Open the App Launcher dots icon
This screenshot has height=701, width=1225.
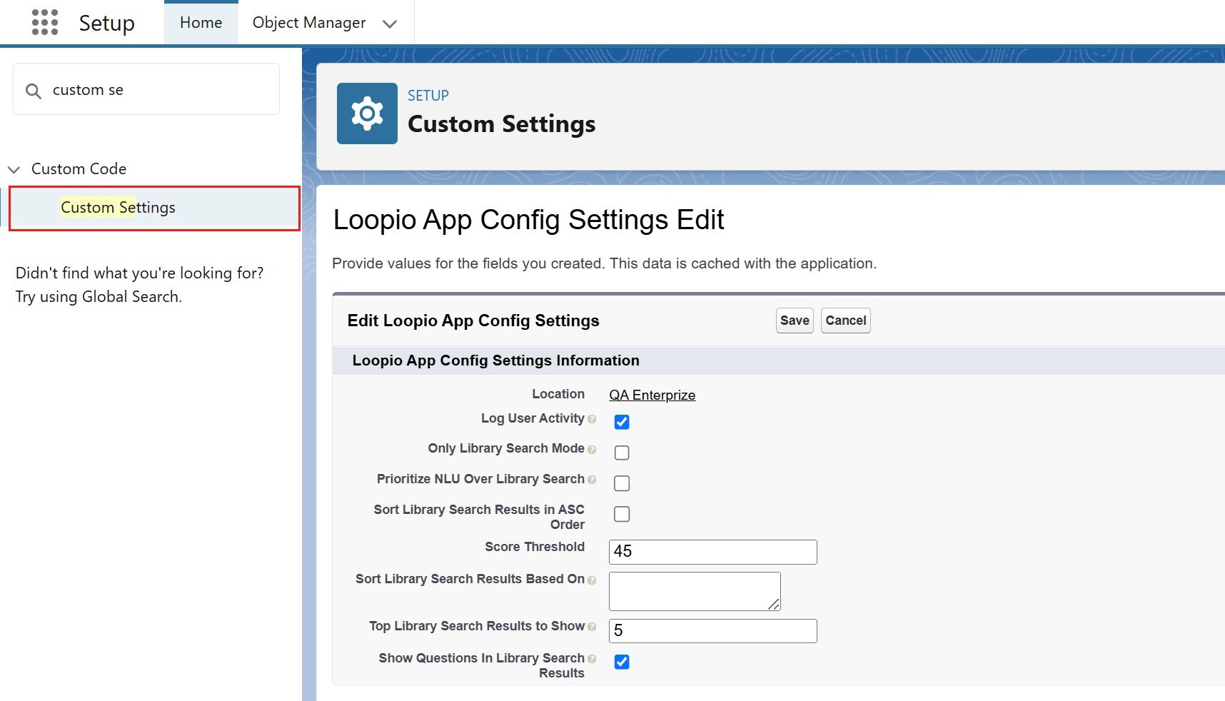(x=45, y=22)
